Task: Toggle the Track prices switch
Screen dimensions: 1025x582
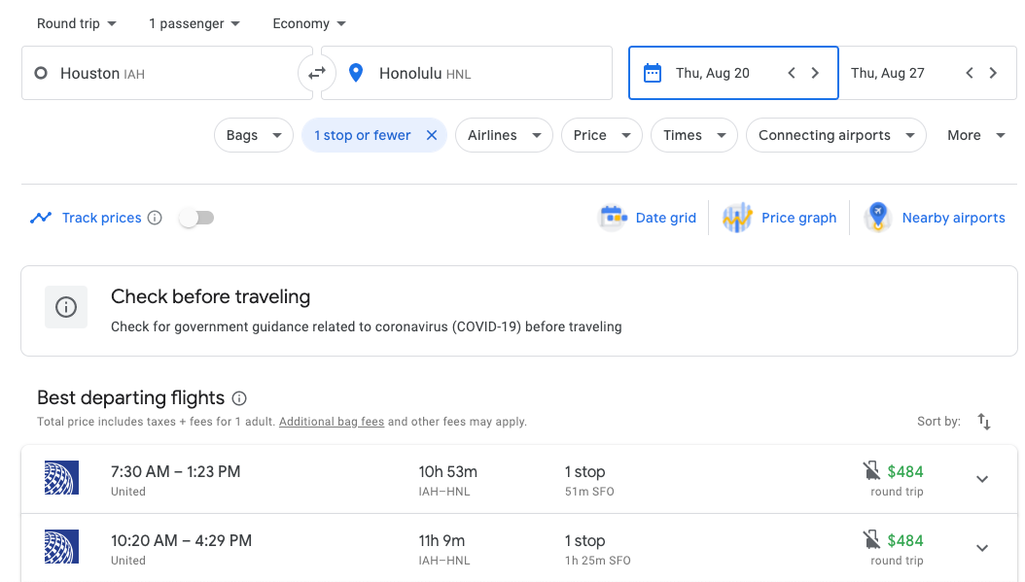Action: click(196, 218)
